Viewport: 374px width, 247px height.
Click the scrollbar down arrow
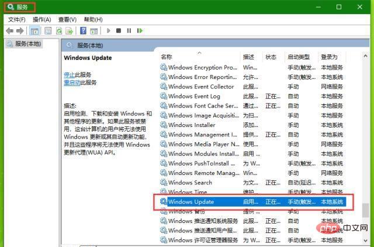(365, 241)
